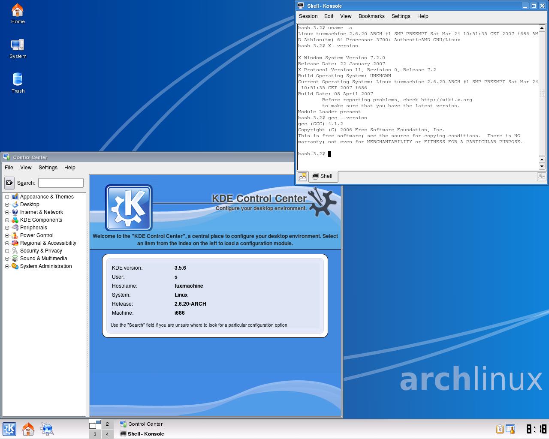Open Konsole's Settings menu
Image resolution: width=549 pixels, height=439 pixels.
(x=401, y=16)
